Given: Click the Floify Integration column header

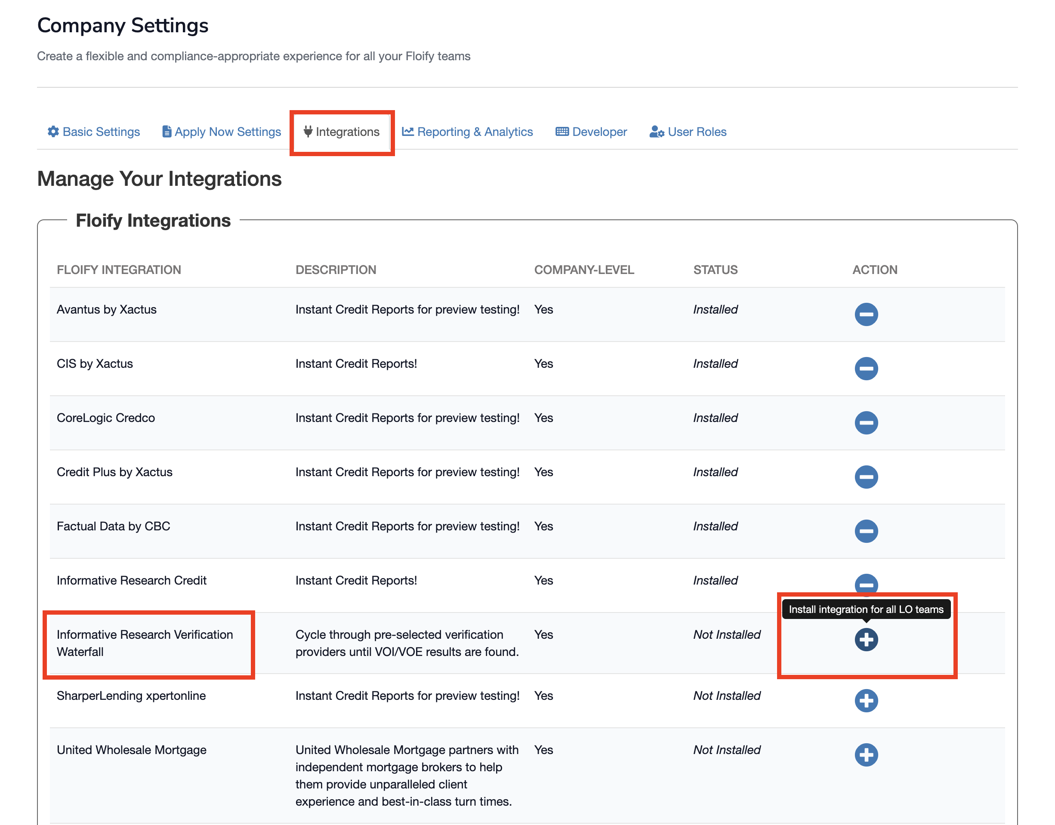Looking at the screenshot, I should [x=119, y=270].
